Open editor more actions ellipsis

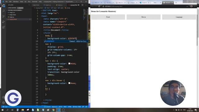(x=86, y=5)
